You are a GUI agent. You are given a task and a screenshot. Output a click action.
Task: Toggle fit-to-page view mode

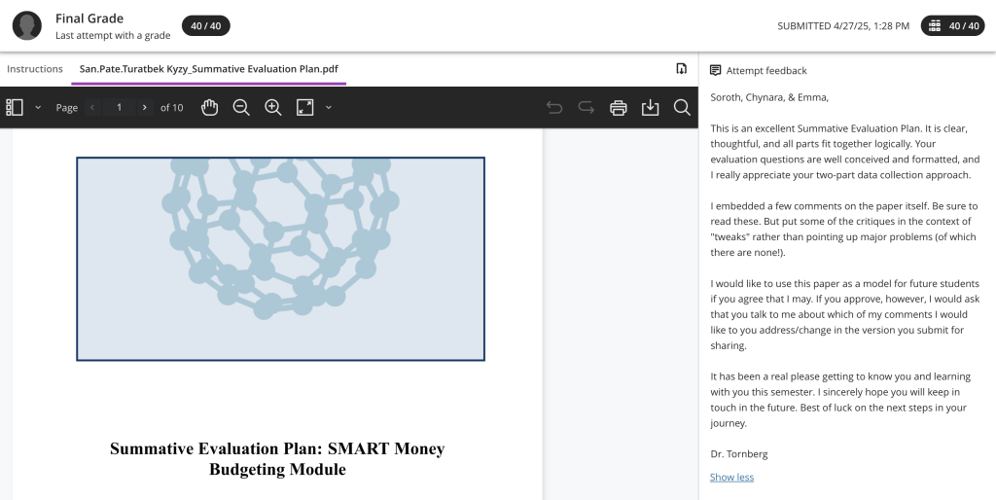(x=305, y=107)
